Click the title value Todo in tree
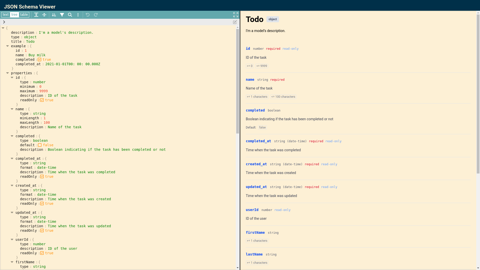This screenshot has width=480, height=270. 30,41
